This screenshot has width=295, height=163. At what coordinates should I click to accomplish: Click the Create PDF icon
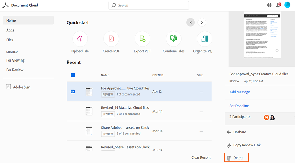click(x=111, y=39)
